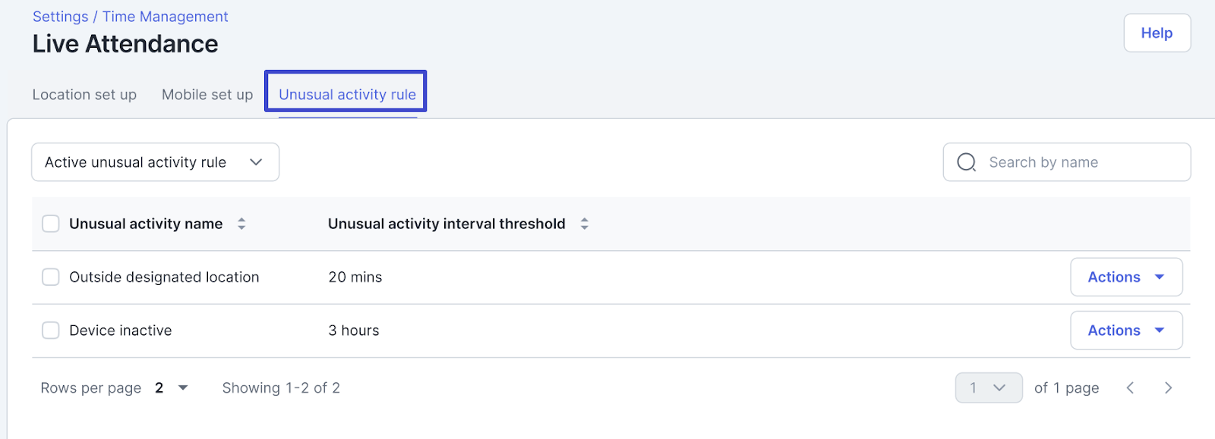Switch to the Location set up tab
1215x439 pixels.
(84, 95)
